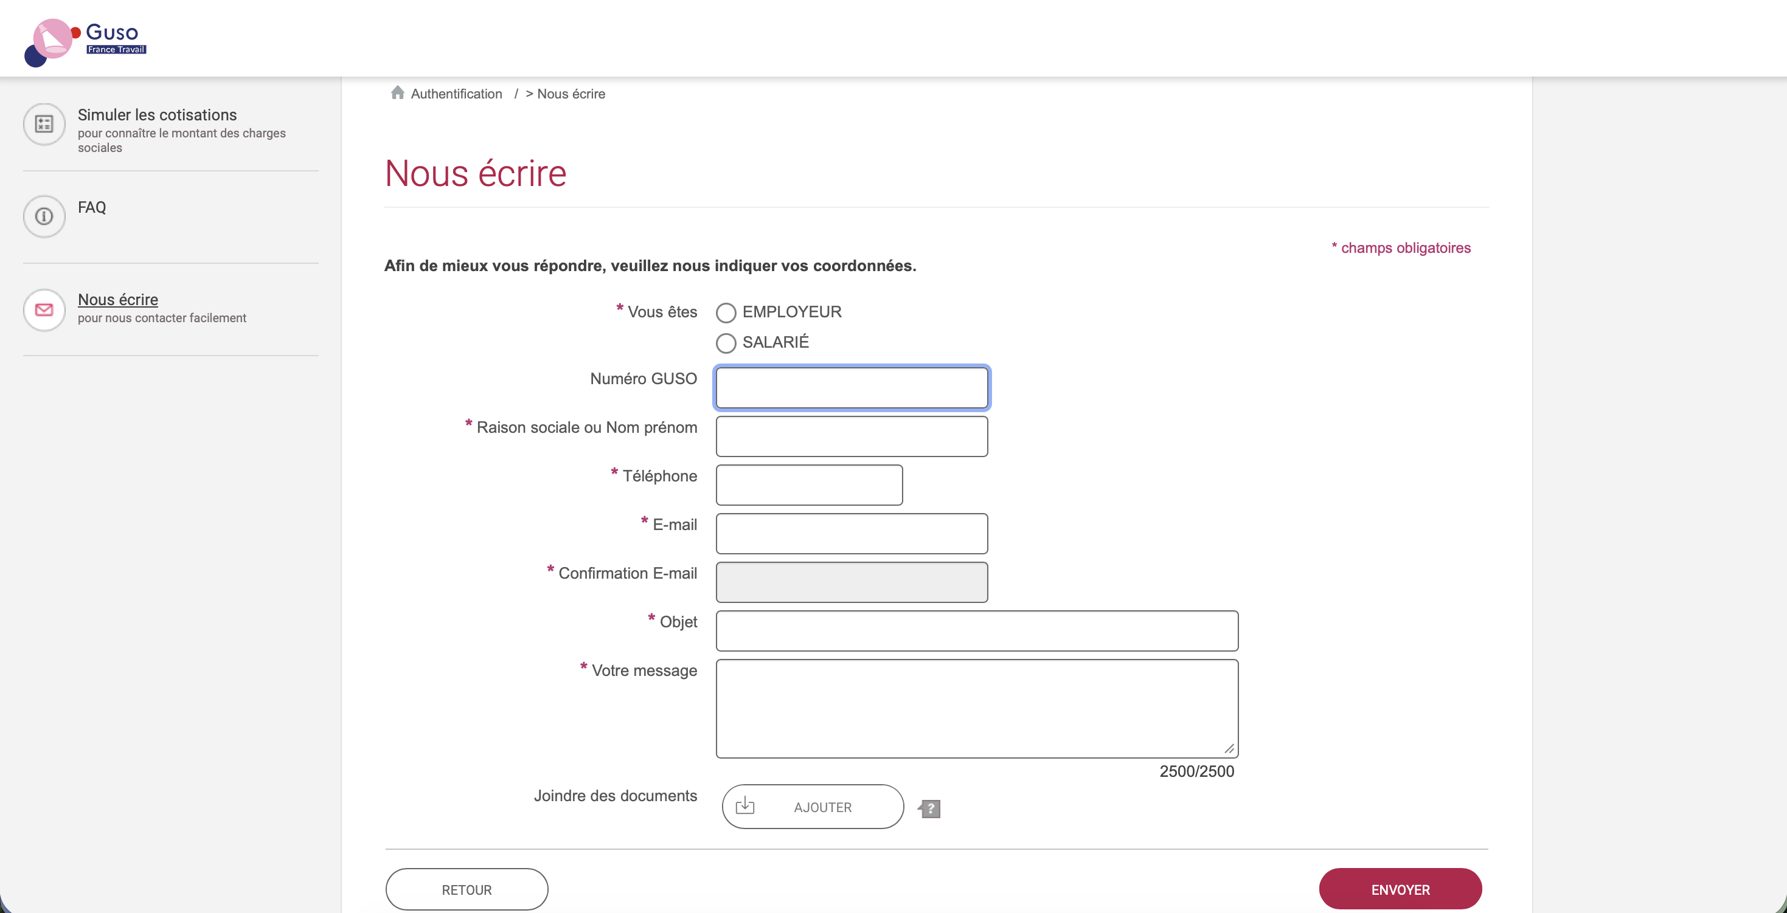This screenshot has width=1787, height=913.
Task: Click the message textarea resize handle
Action: coord(1229,748)
